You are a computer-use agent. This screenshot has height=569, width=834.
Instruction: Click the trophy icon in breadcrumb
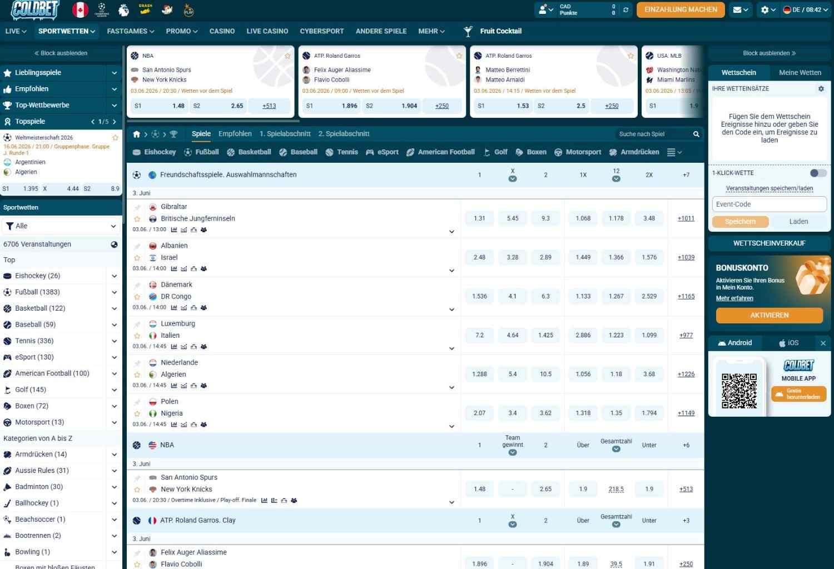point(173,134)
